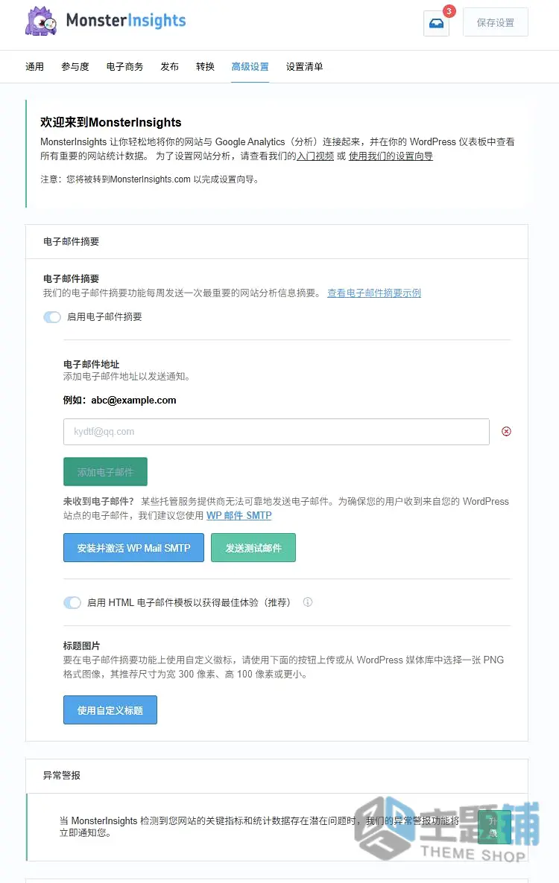Toggle the 启用电子邮件摘要 switch

click(52, 317)
